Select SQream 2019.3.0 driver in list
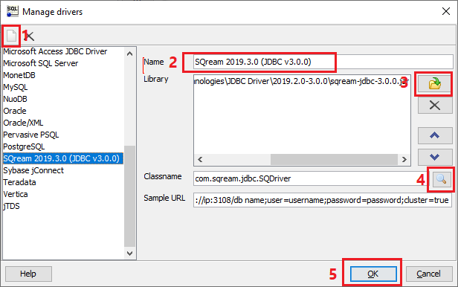This screenshot has width=458, height=287. tap(63, 158)
